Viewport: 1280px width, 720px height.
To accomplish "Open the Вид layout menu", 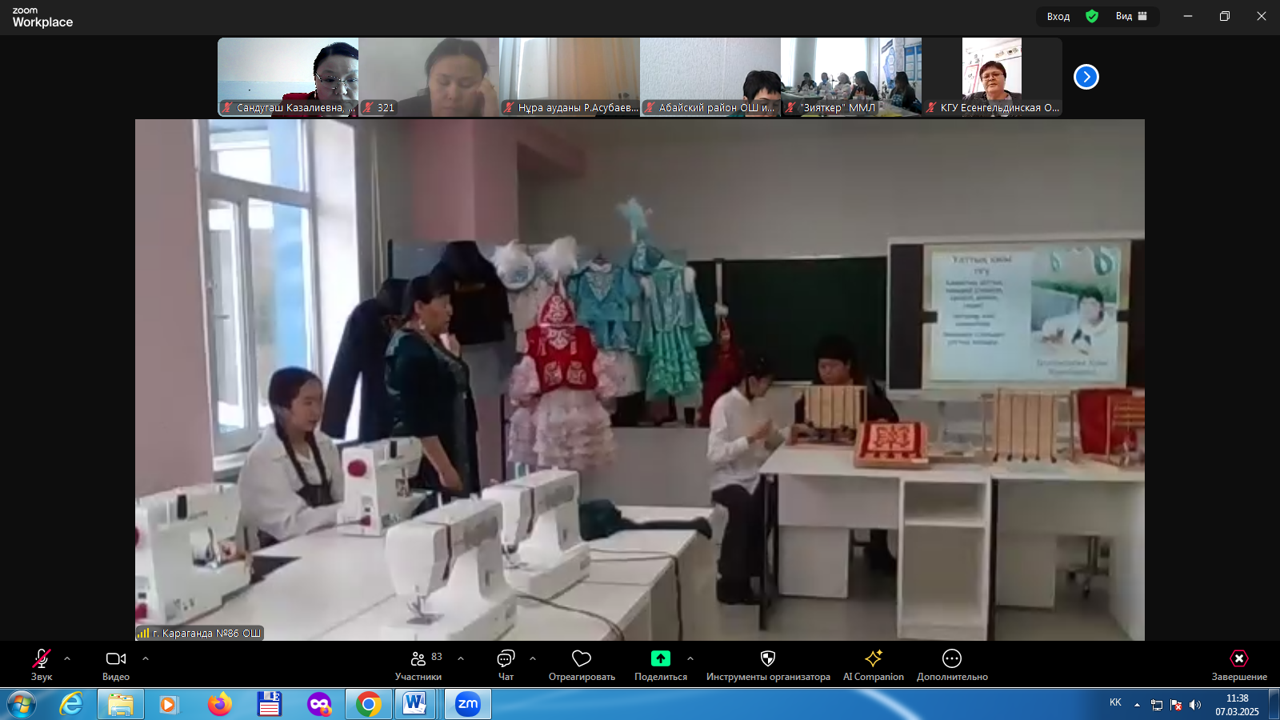I will (x=1131, y=16).
